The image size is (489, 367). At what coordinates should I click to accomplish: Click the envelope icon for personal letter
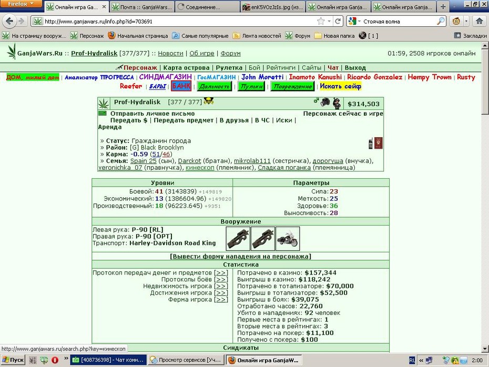(x=103, y=113)
